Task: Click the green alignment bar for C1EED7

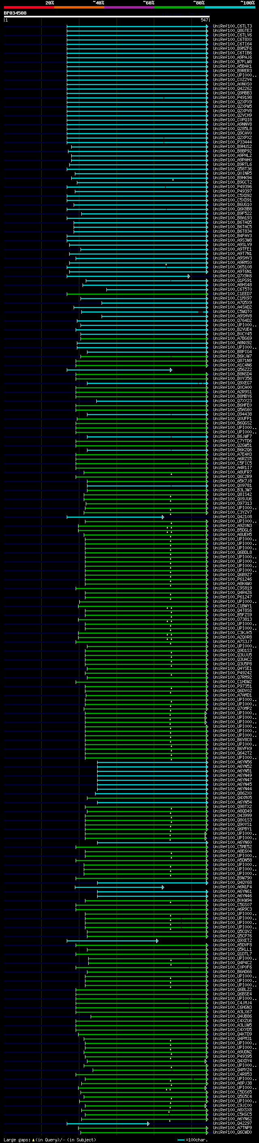Action: click(x=137, y=294)
